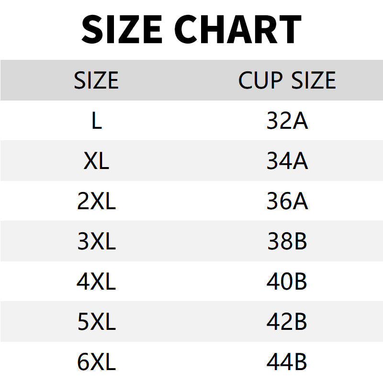The width and height of the screenshot is (383, 383).
Task: Select the 42B cup size cell
Action: pos(287,322)
